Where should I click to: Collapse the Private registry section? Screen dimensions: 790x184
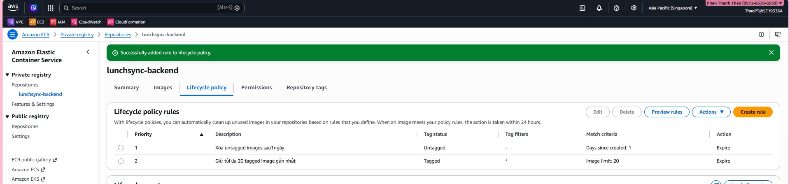[x=7, y=75]
